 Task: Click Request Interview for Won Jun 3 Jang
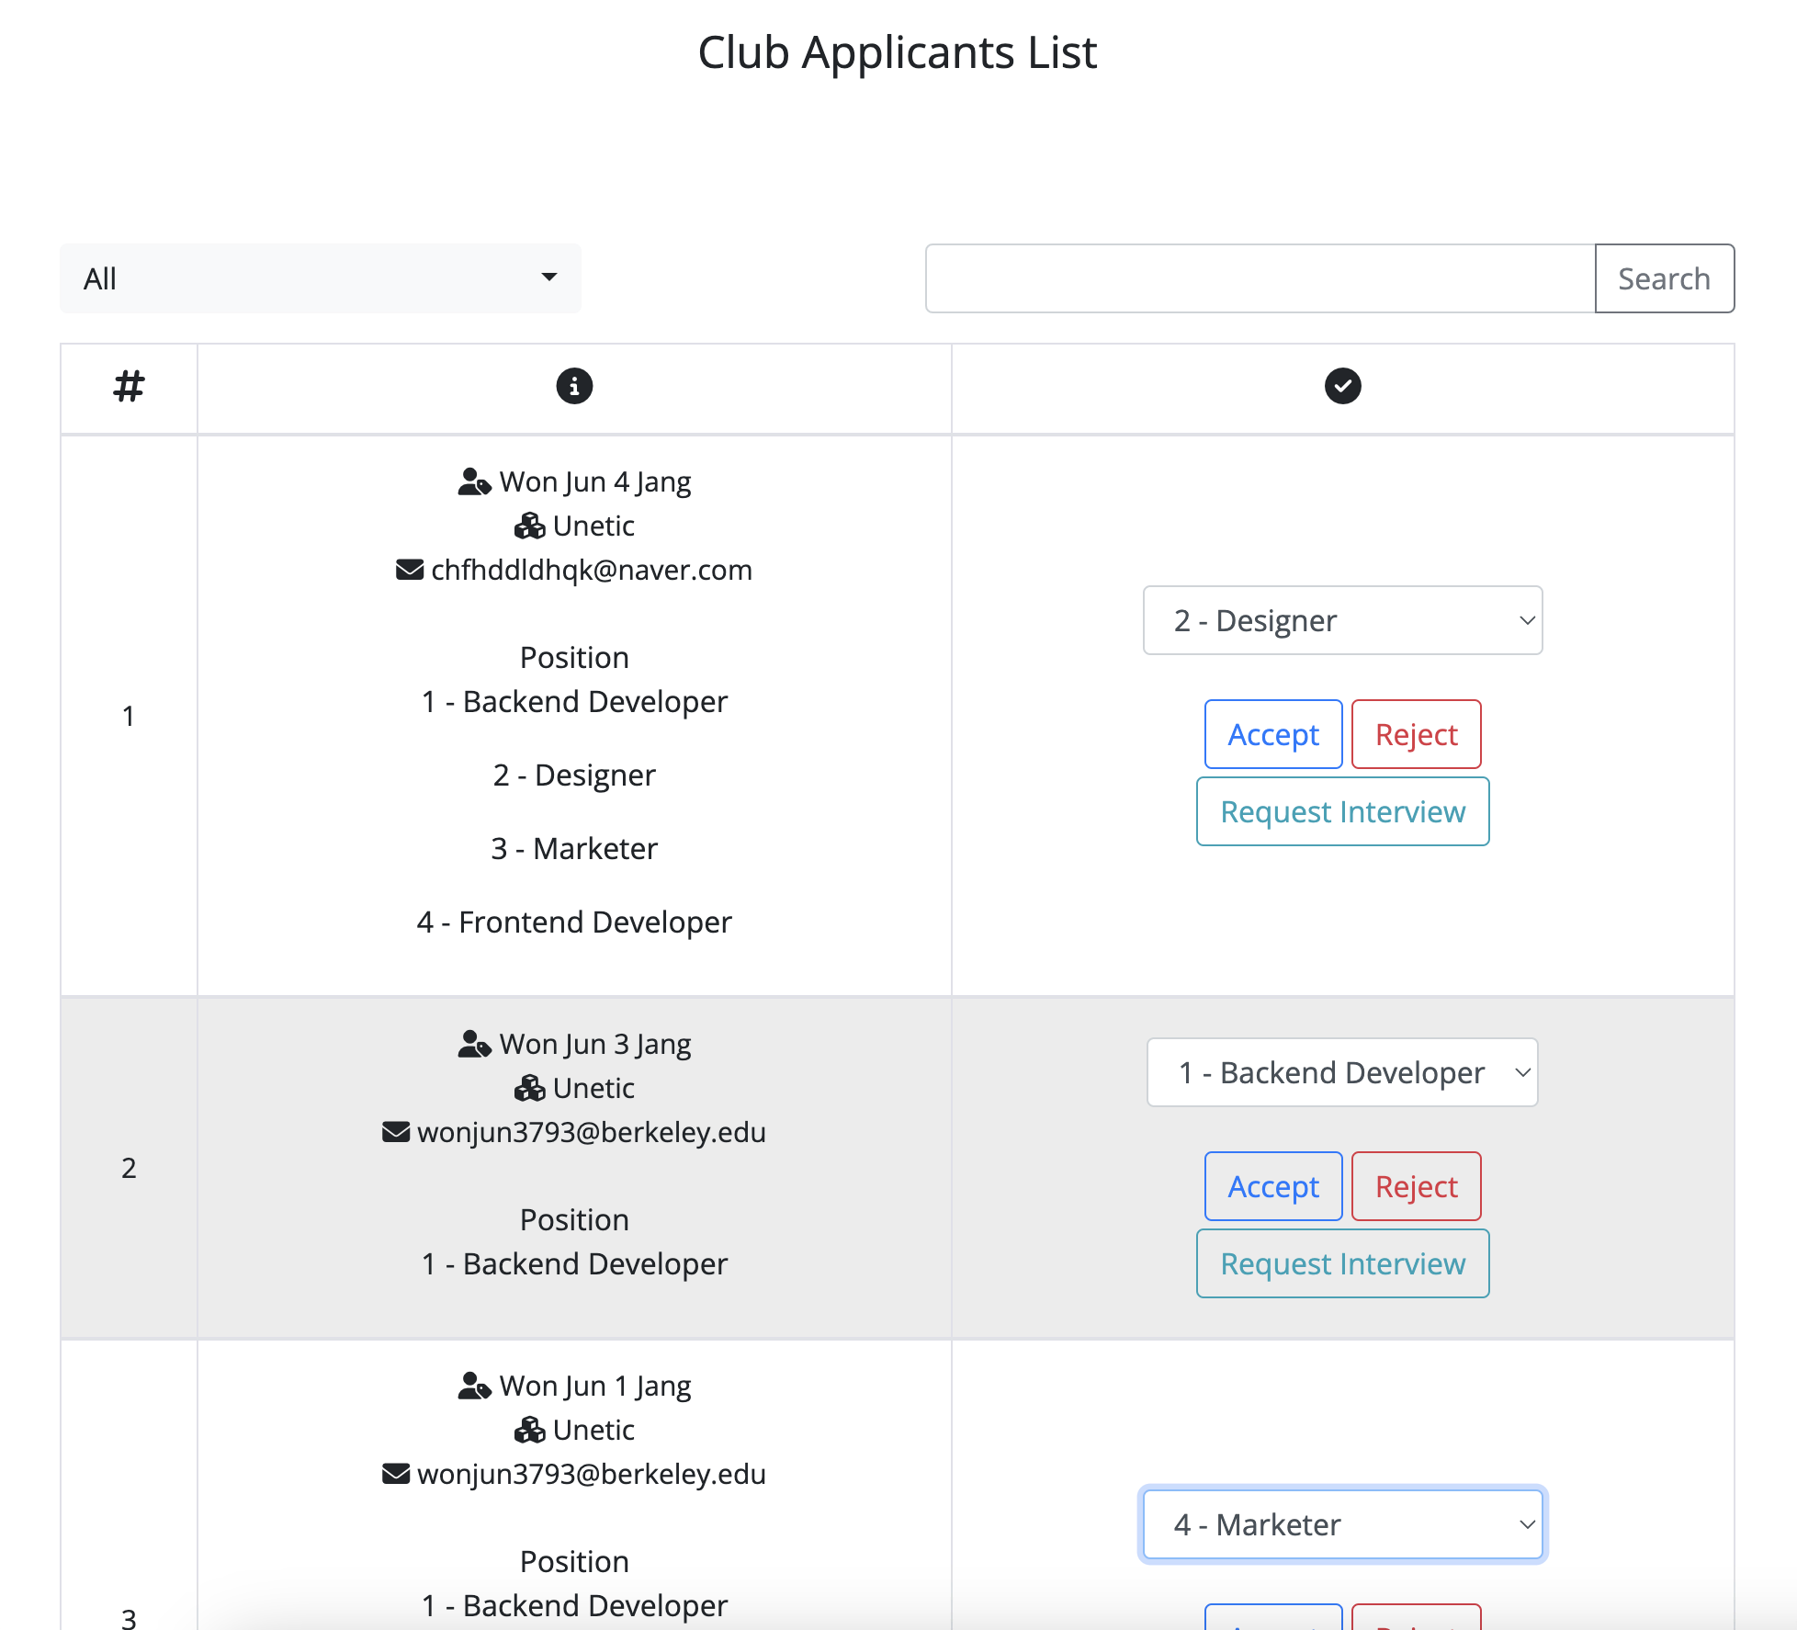[x=1341, y=1262]
